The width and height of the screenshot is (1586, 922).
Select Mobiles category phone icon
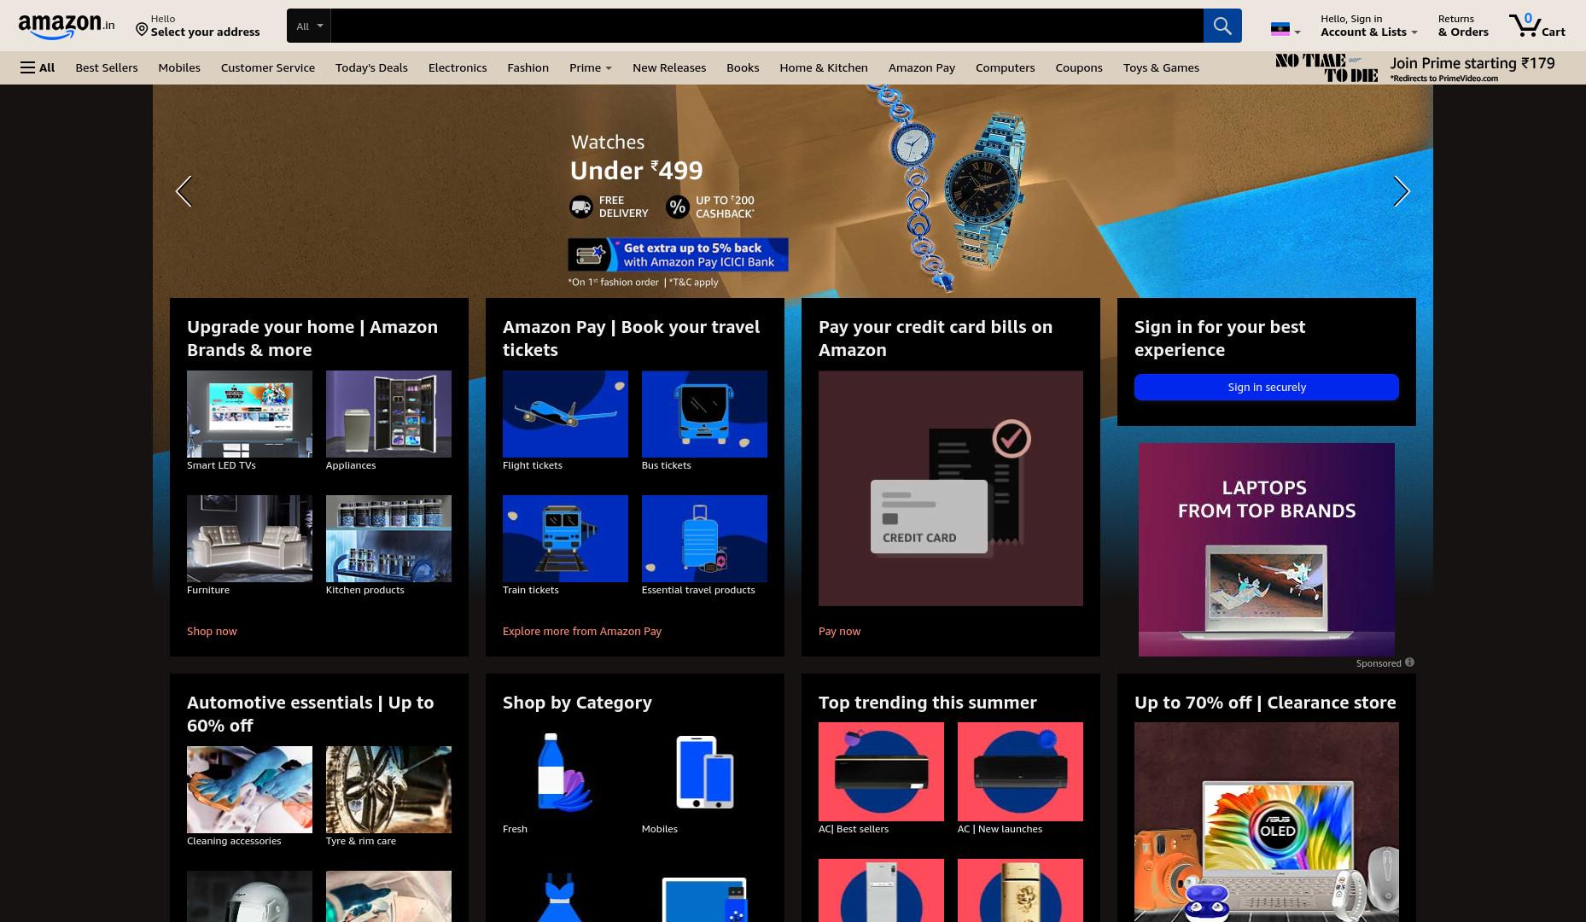pyautogui.click(x=704, y=772)
